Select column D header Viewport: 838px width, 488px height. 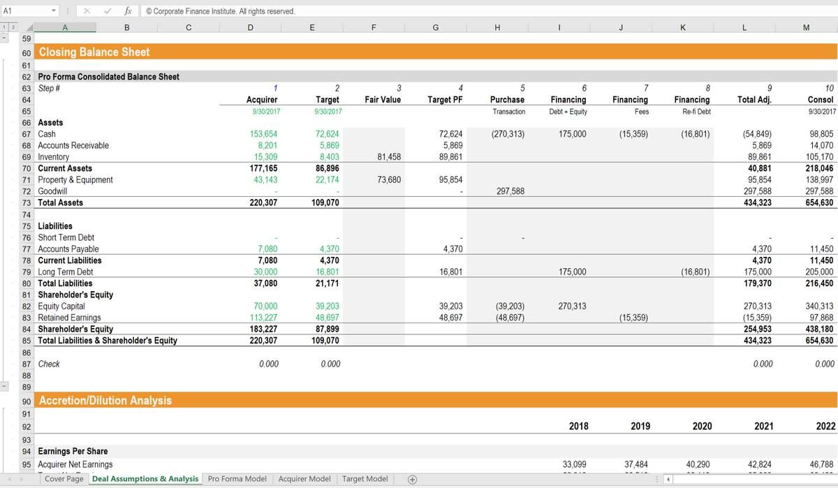point(250,27)
